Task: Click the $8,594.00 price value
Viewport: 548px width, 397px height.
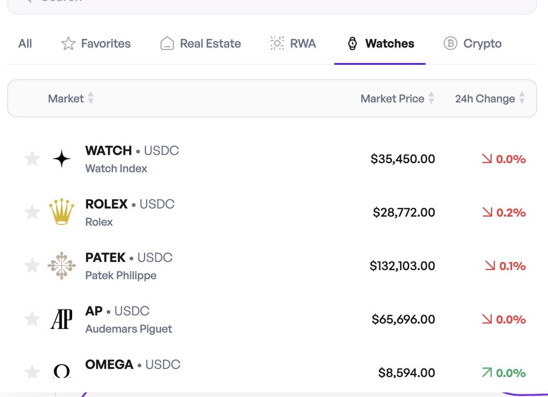Action: [x=406, y=373]
